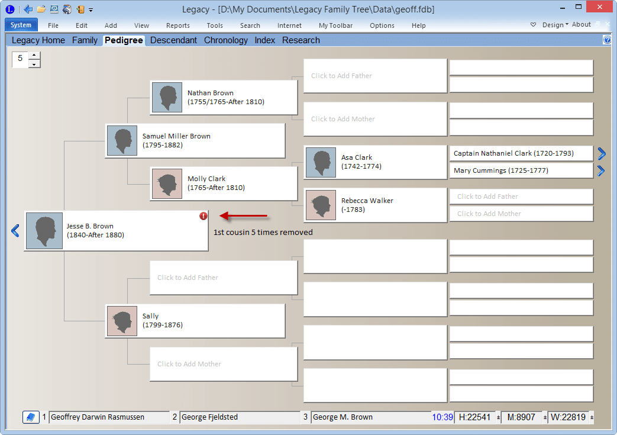Click Molly Clark silhouette picture
Screen dimensions: 617x435
167,183
